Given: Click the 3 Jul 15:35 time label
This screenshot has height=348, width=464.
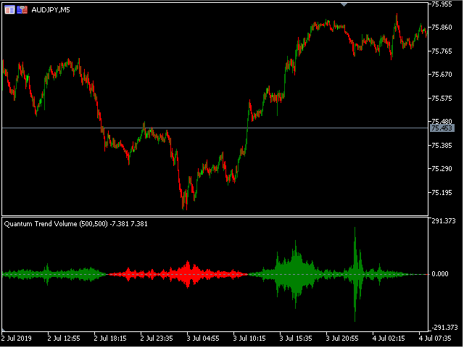Looking at the screenshot, I should coord(296,339).
